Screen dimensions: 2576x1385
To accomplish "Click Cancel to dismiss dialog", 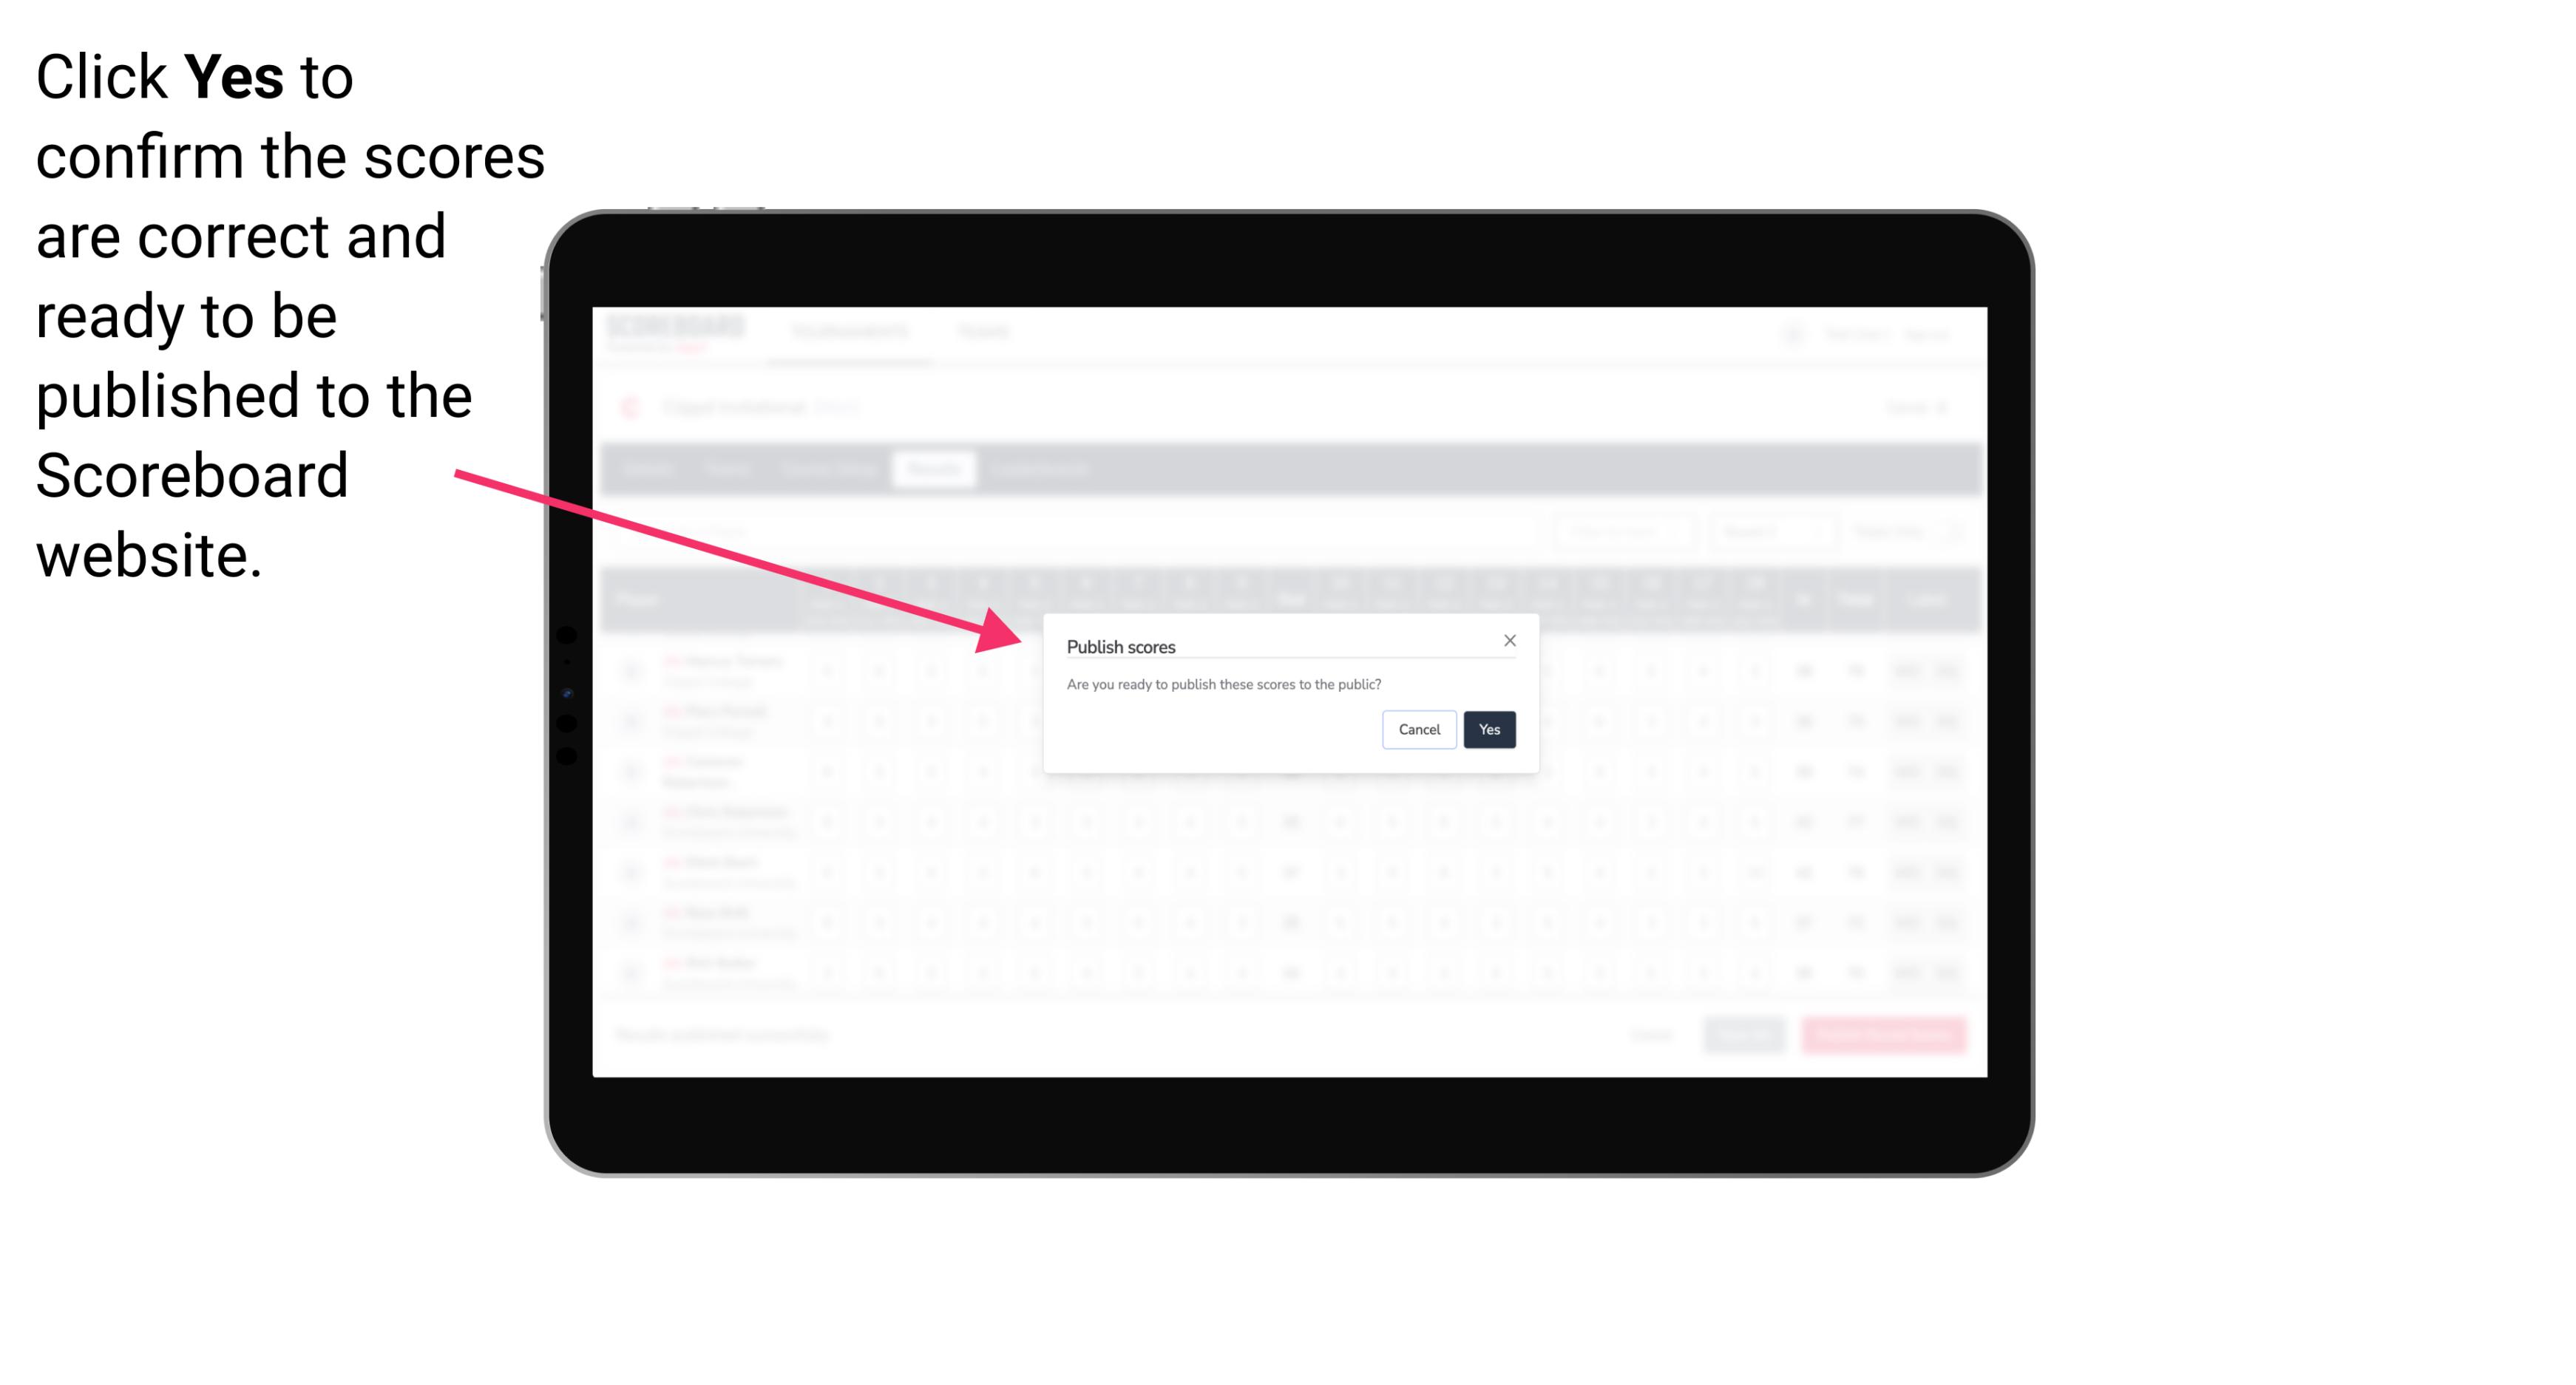I will click(1420, 728).
